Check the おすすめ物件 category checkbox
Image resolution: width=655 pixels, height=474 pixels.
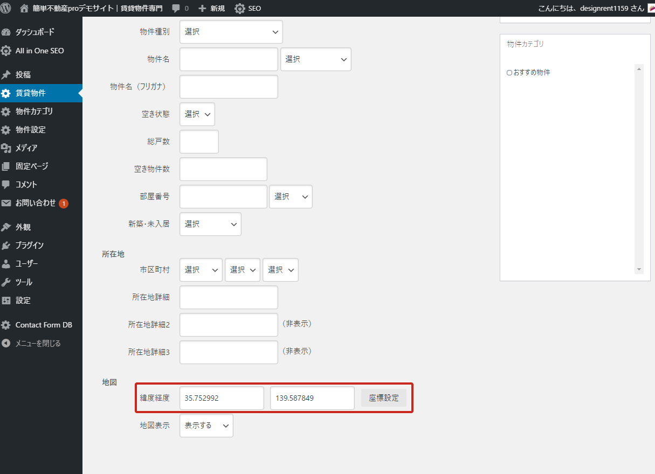point(509,73)
